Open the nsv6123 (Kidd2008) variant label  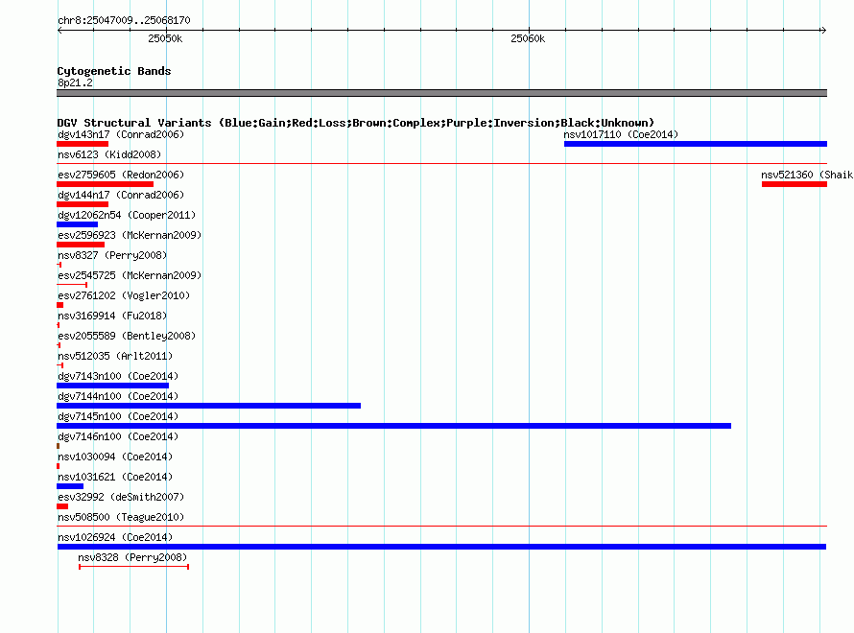coord(109,154)
